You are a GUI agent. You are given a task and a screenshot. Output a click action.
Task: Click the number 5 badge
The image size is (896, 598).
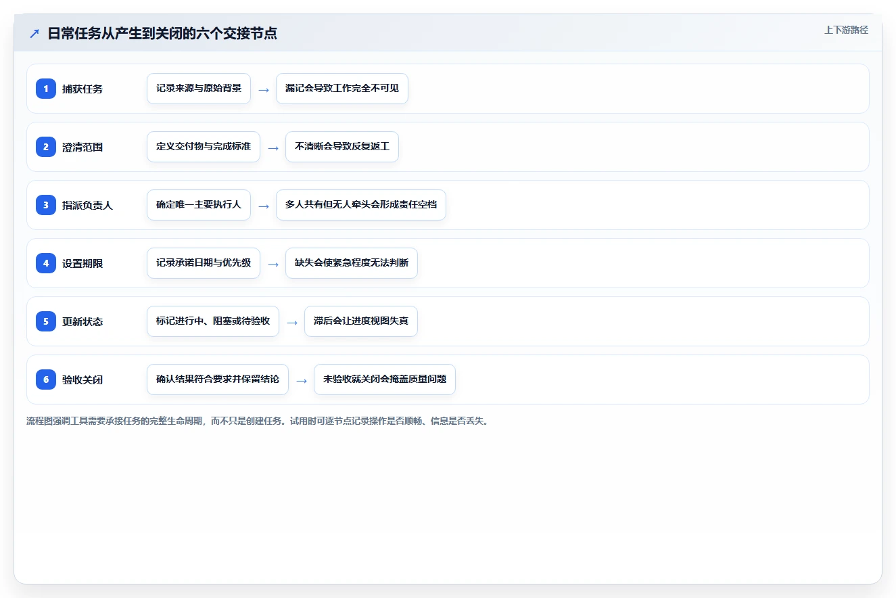tap(46, 321)
